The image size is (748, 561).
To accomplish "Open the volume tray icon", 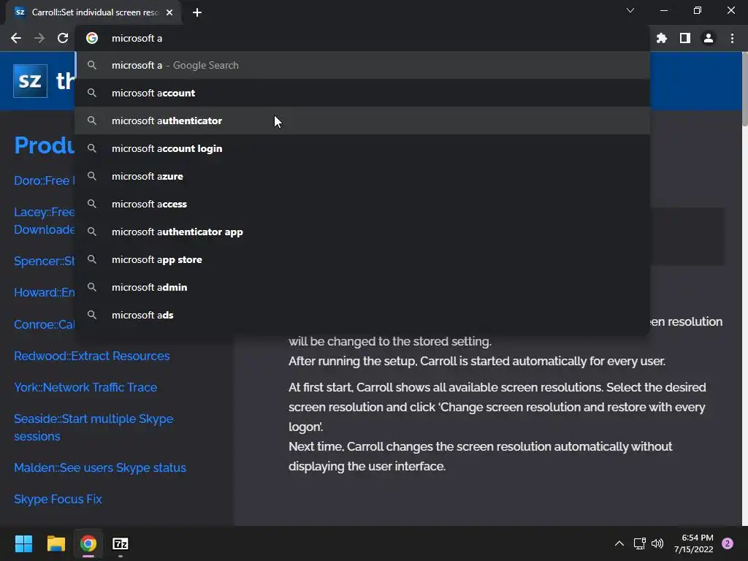I will (657, 543).
